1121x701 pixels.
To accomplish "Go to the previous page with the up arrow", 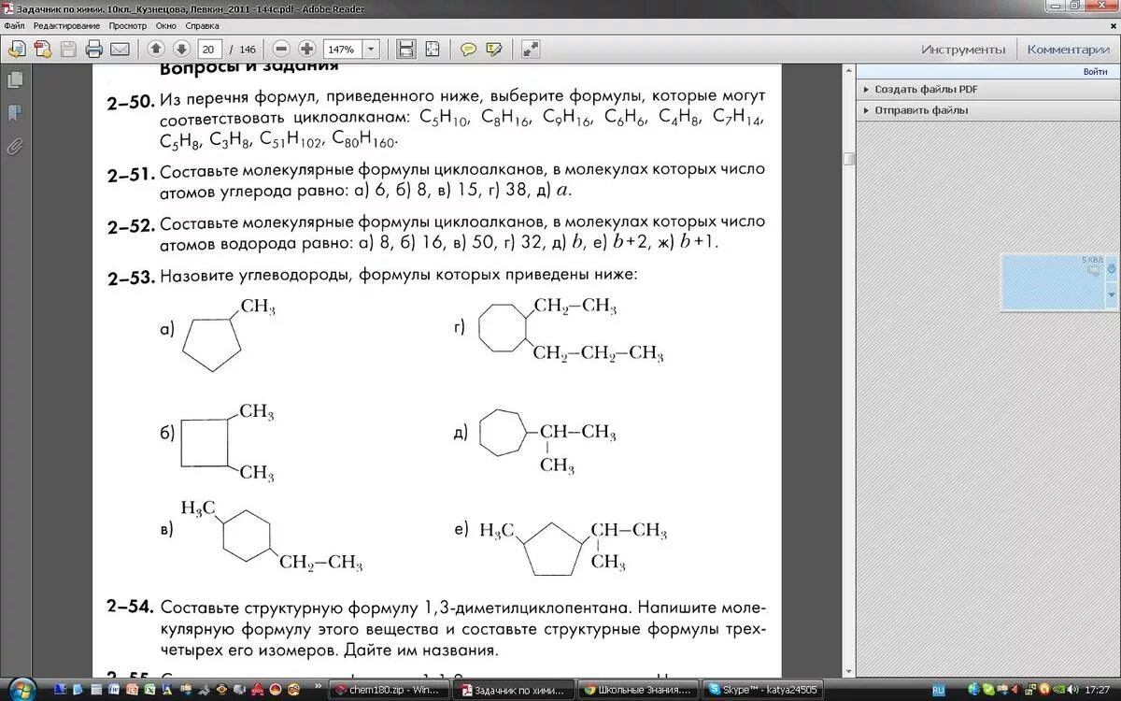I will pyautogui.click(x=156, y=49).
